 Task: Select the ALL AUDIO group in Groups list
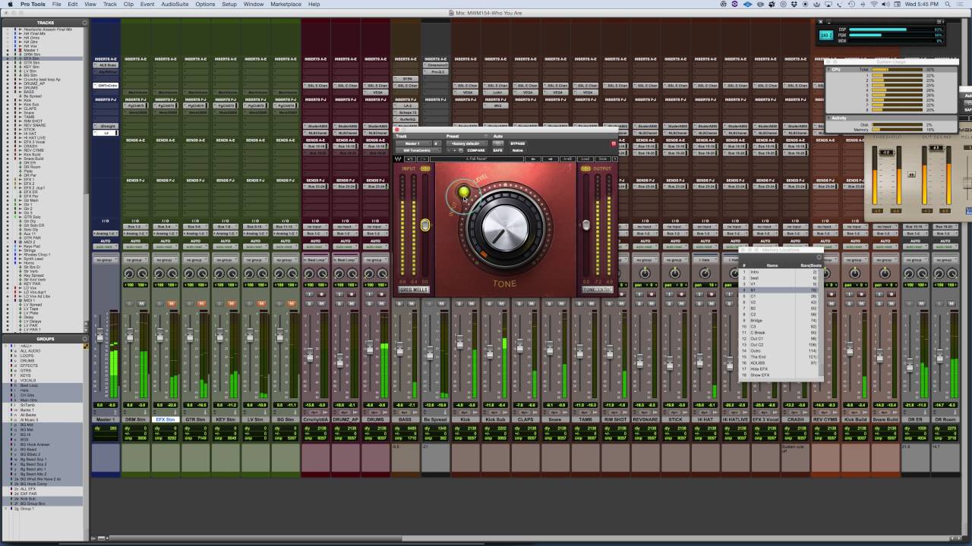pos(30,351)
